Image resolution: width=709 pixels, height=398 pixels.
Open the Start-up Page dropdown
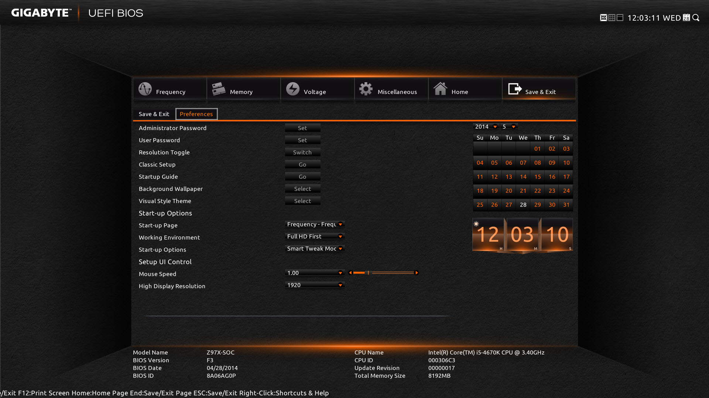315,224
